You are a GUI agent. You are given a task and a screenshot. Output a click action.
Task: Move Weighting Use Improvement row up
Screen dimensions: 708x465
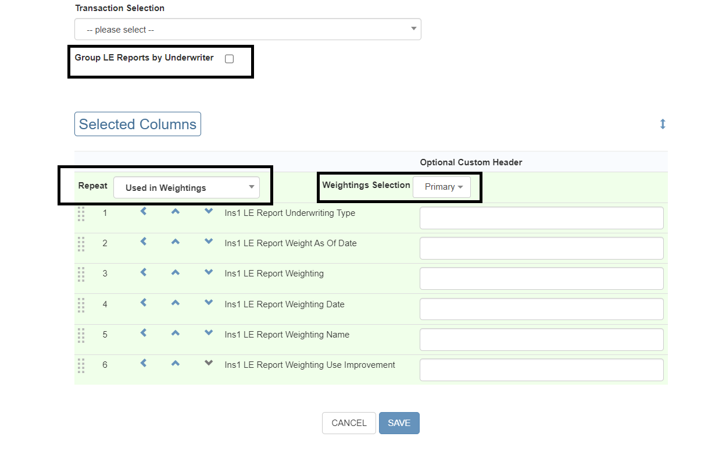tap(175, 363)
